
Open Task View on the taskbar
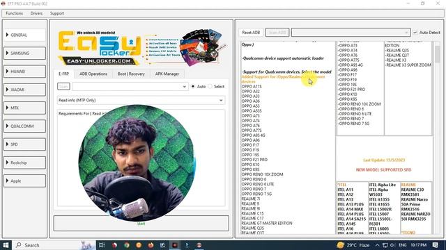[102, 245]
